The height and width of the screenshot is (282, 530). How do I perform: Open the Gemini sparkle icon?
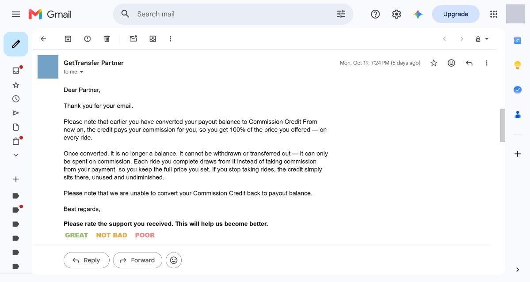pyautogui.click(x=418, y=14)
